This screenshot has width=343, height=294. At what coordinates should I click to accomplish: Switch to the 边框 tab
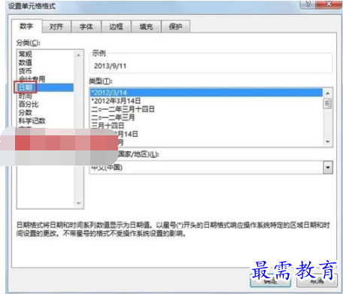click(116, 26)
